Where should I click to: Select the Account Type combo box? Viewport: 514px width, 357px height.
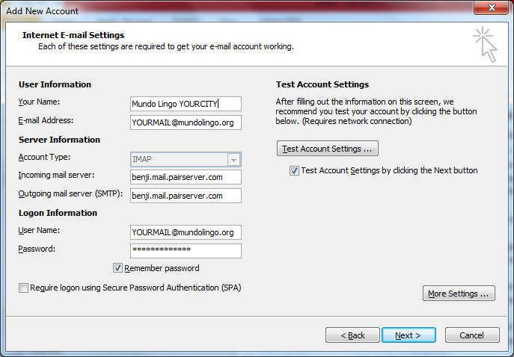186,159
